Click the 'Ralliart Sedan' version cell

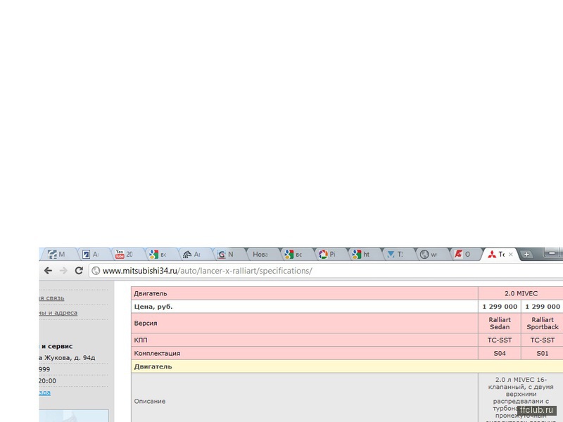pos(500,323)
